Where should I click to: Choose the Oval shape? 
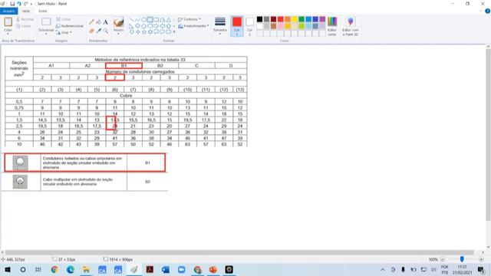143,20
